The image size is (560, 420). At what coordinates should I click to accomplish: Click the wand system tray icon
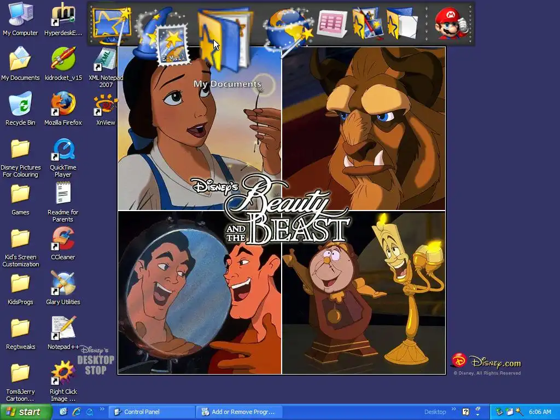(520, 412)
